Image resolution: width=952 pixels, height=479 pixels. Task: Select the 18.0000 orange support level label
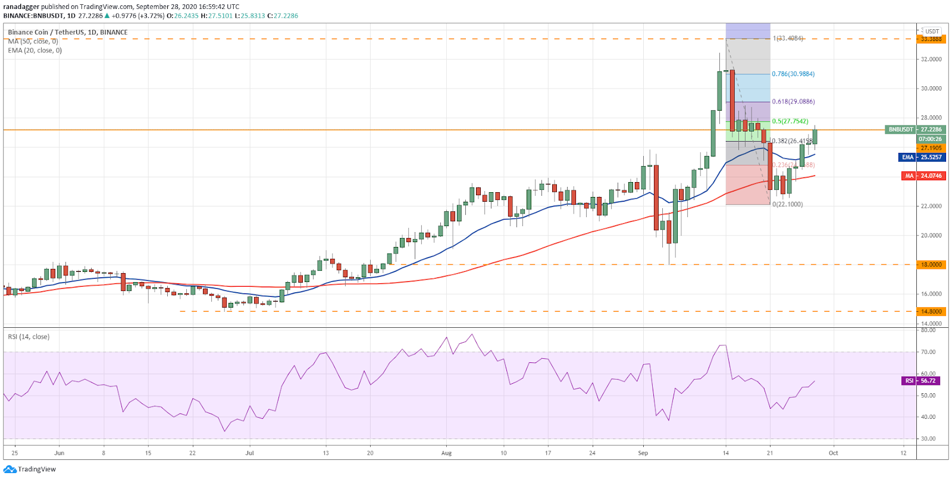(x=931, y=265)
